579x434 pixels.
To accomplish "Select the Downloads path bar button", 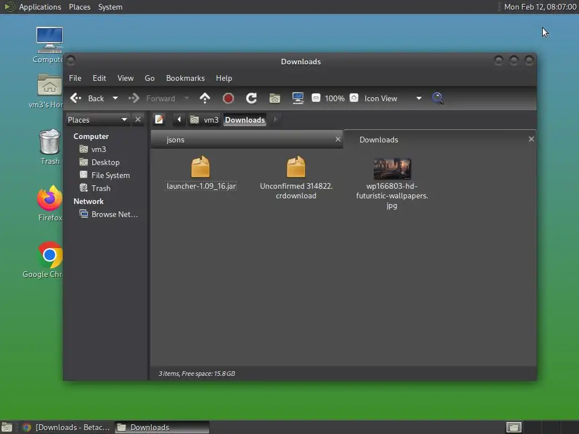I will (x=245, y=120).
